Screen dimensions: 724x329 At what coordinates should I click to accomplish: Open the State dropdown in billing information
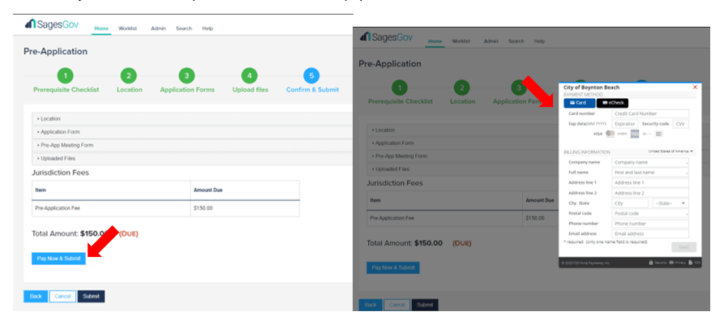coord(670,203)
